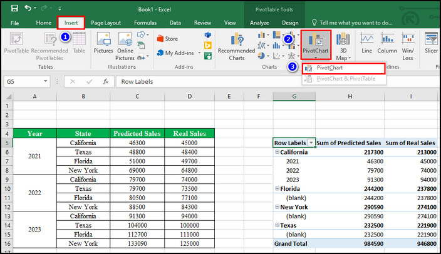Open the View tab
Screen dimensions: 441x254
coord(230,23)
